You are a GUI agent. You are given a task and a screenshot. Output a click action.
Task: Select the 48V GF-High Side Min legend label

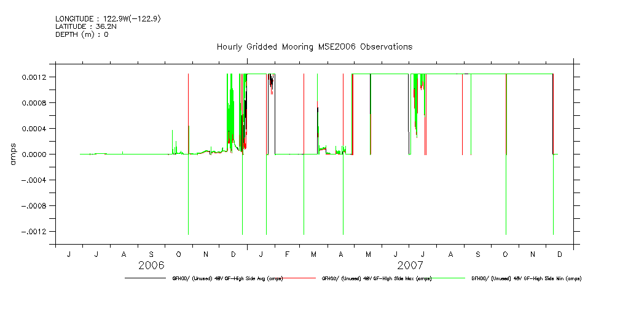click(526, 278)
